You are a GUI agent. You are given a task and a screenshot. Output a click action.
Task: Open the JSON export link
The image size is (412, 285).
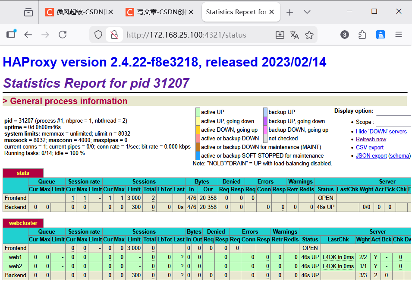click(x=371, y=155)
